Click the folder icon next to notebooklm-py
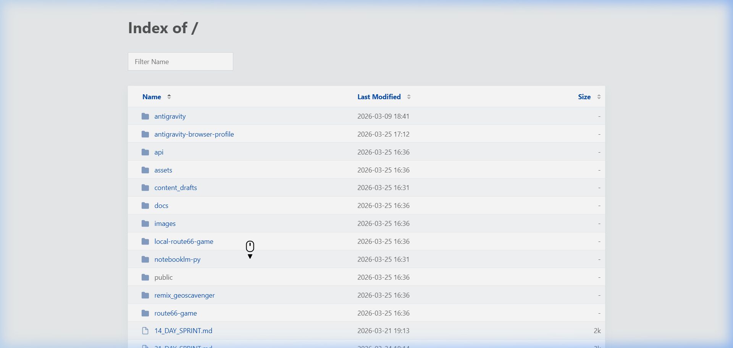733x348 pixels. pos(145,259)
